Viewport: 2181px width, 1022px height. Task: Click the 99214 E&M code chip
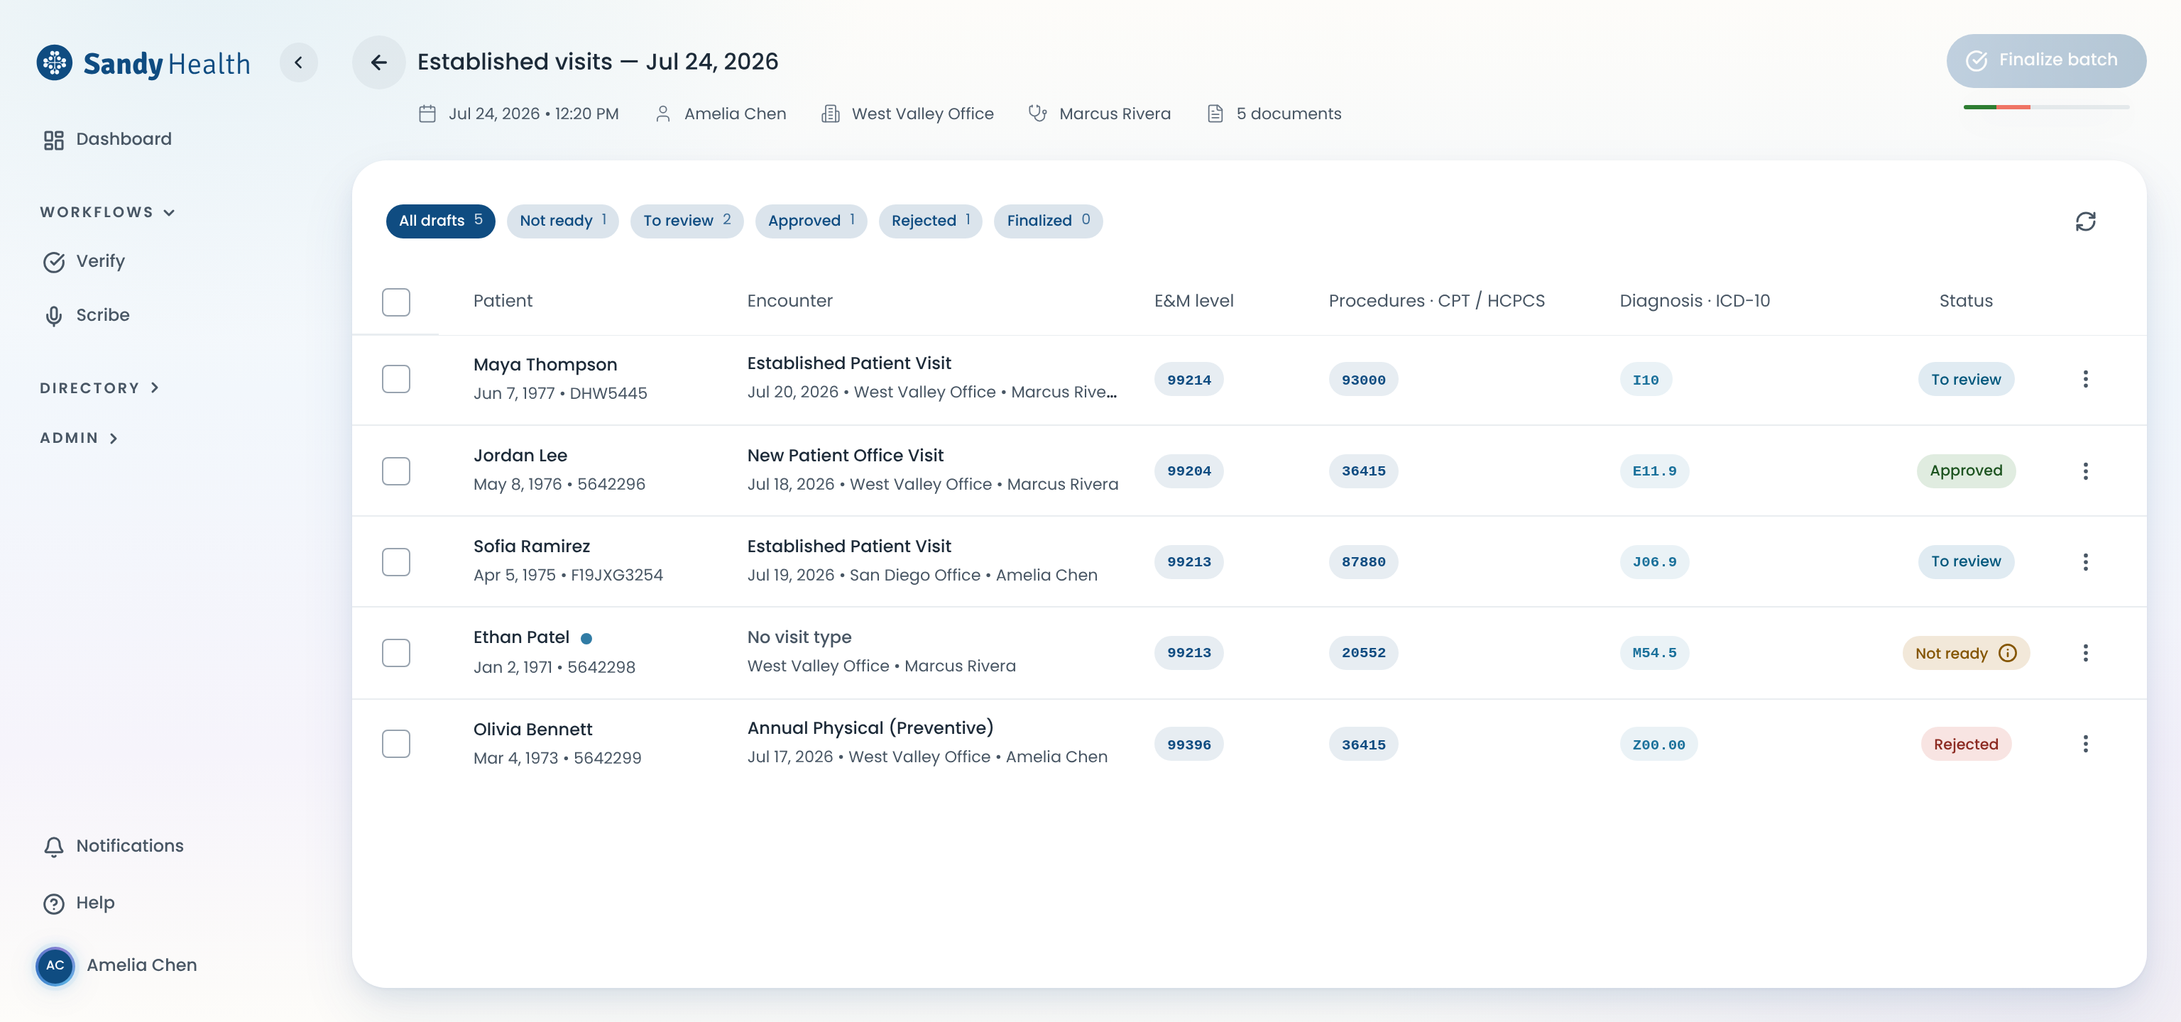click(x=1188, y=380)
